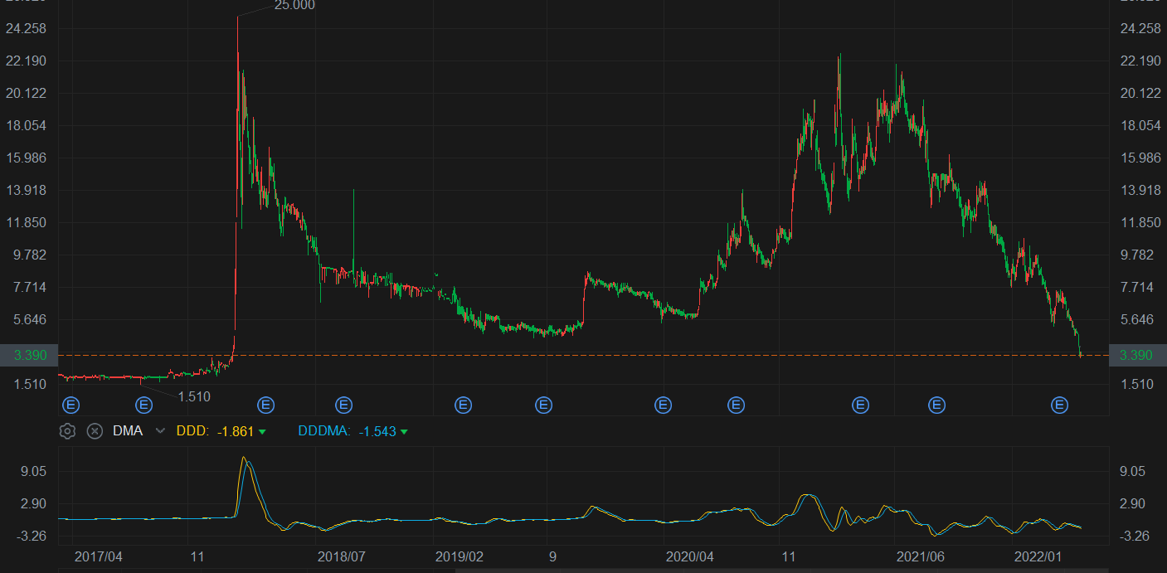The width and height of the screenshot is (1167, 573).
Task: Click the rightmost earnings E marker
Action: pyautogui.click(x=1059, y=405)
